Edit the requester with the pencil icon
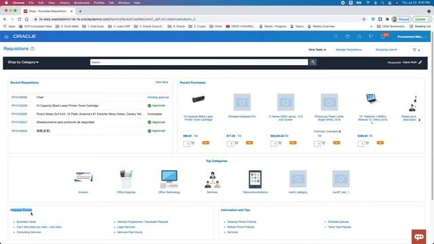Viewport: 434px width, 244px height. tap(420, 62)
